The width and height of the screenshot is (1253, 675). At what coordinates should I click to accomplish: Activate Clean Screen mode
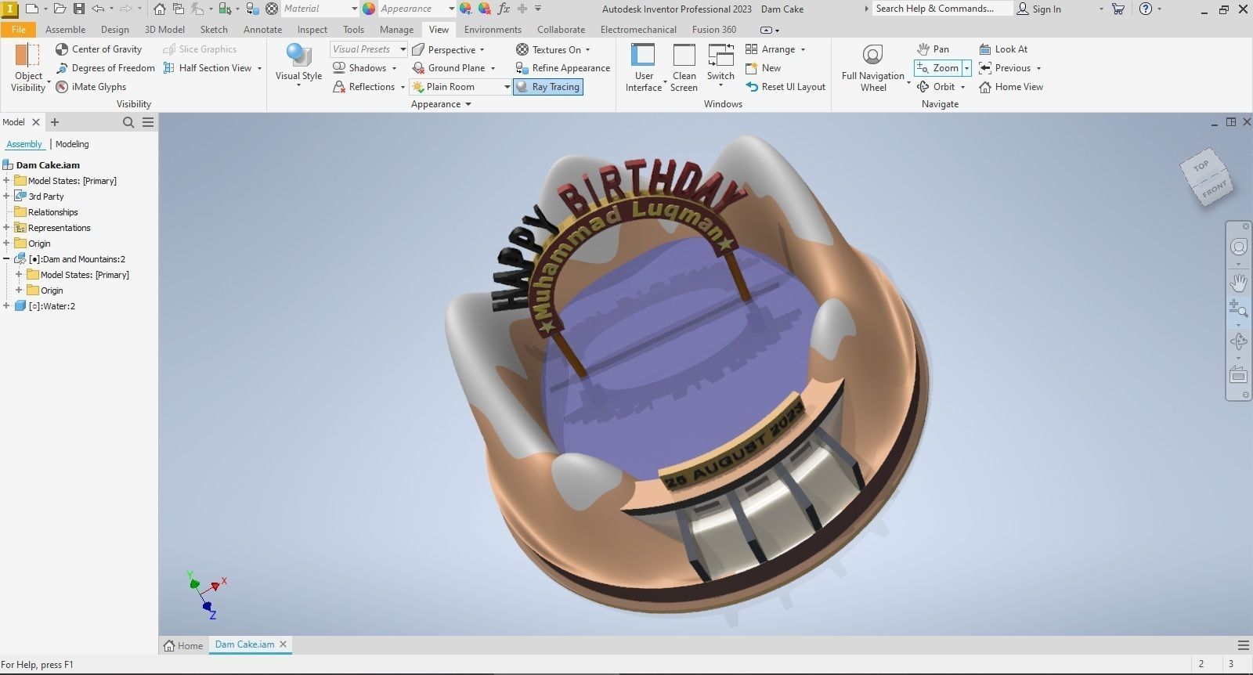(x=684, y=67)
